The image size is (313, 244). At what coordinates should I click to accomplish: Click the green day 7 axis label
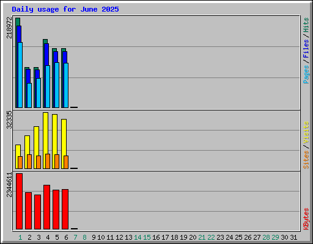[75, 237]
